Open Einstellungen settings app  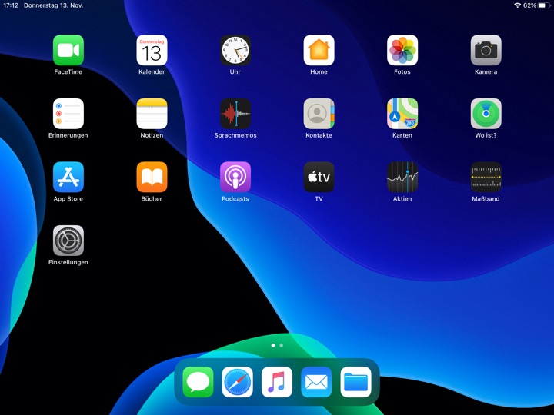click(68, 241)
